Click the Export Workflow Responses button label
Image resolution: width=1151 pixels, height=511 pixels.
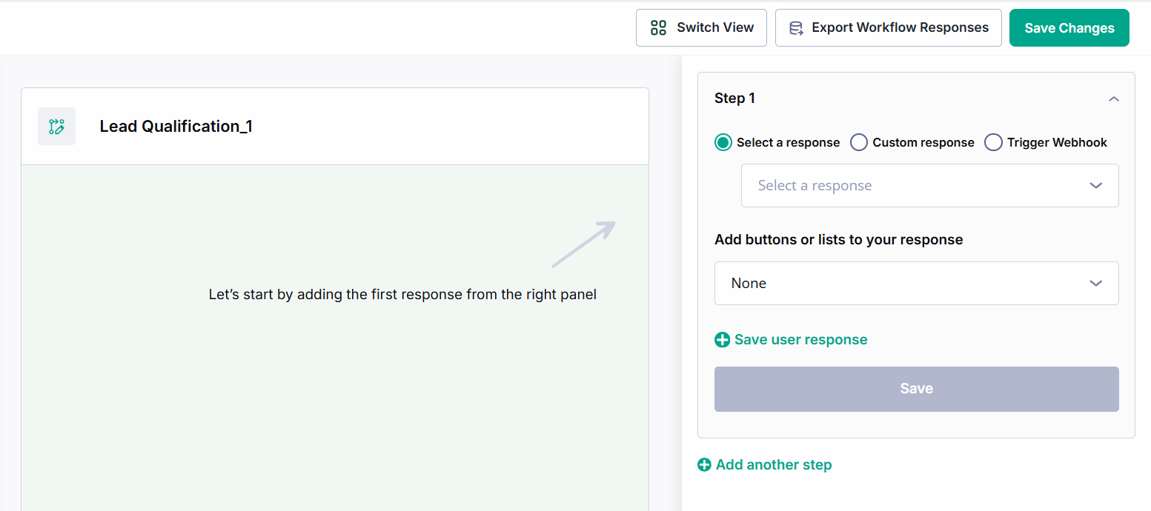click(x=900, y=27)
